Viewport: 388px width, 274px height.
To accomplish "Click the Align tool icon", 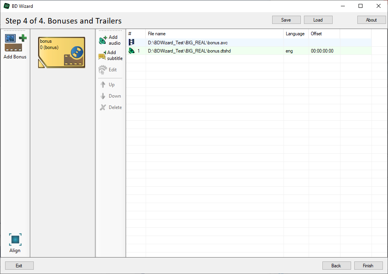I will 15,240.
